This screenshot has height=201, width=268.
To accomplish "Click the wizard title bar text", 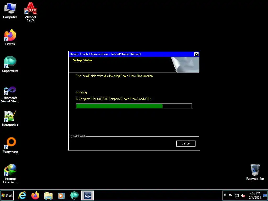I will pyautogui.click(x=105, y=54).
